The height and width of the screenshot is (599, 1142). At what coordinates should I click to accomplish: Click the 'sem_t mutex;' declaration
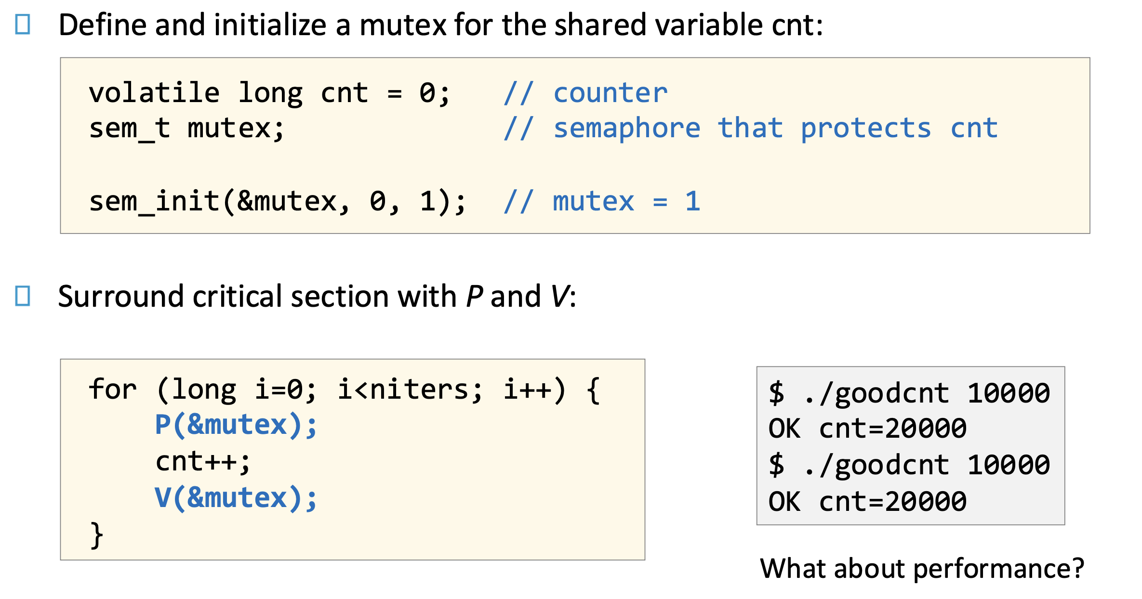click(187, 129)
